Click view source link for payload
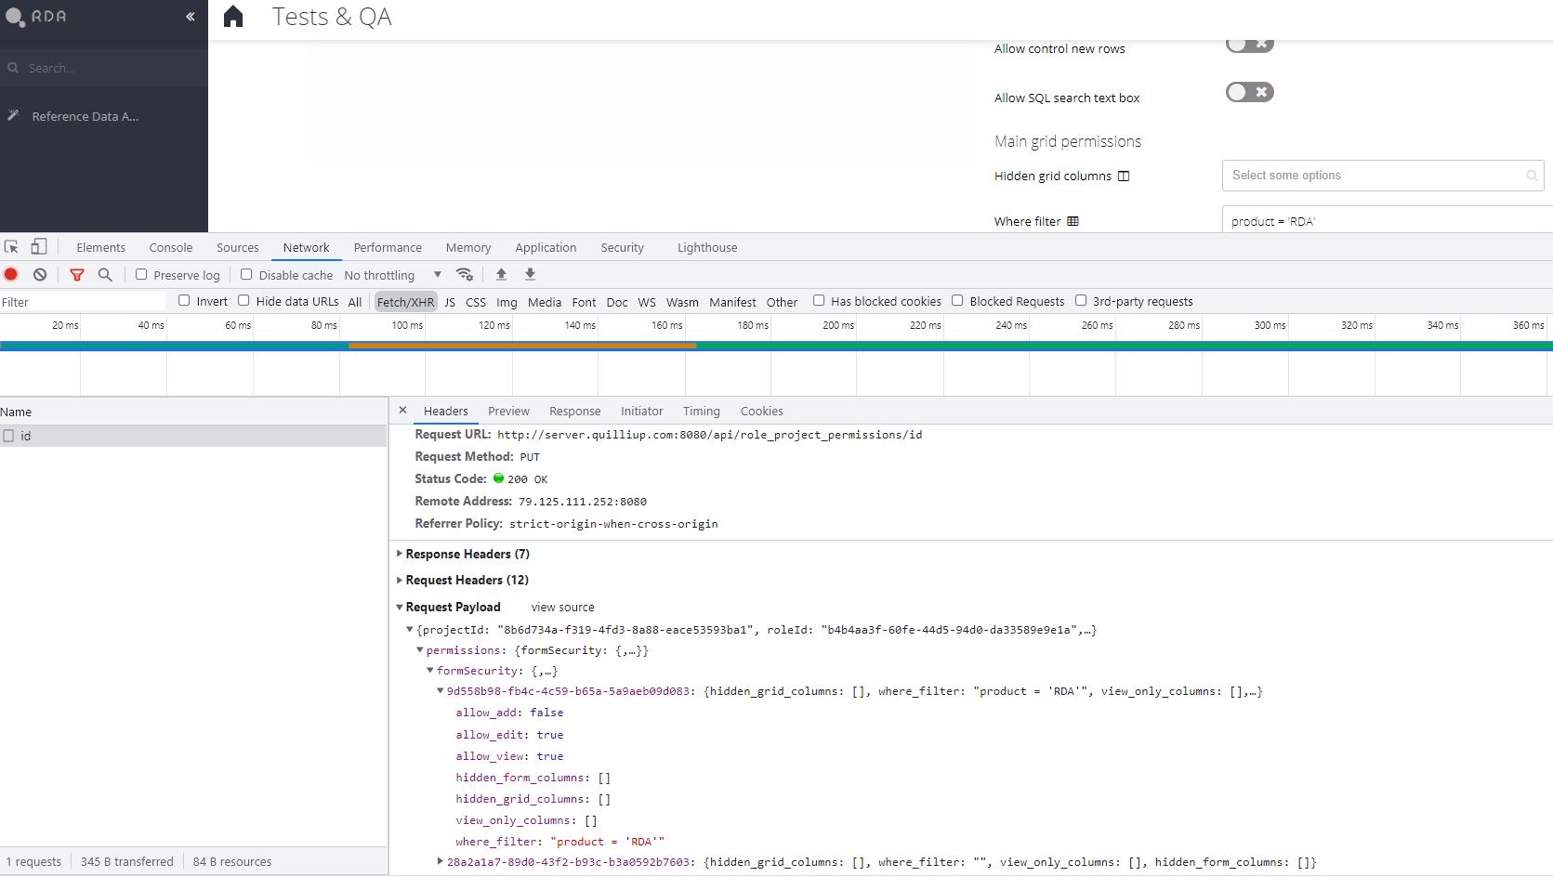This screenshot has height=877, width=1553. pyautogui.click(x=562, y=607)
